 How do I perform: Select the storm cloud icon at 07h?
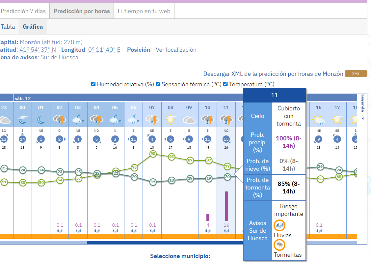tap(152, 120)
